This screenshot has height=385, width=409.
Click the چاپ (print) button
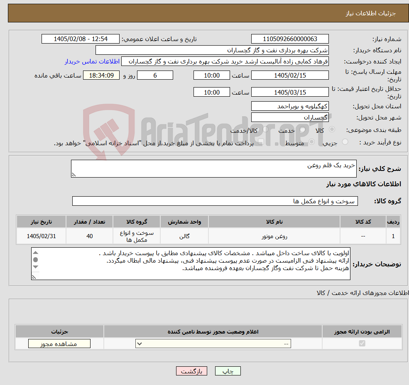tap(228, 371)
